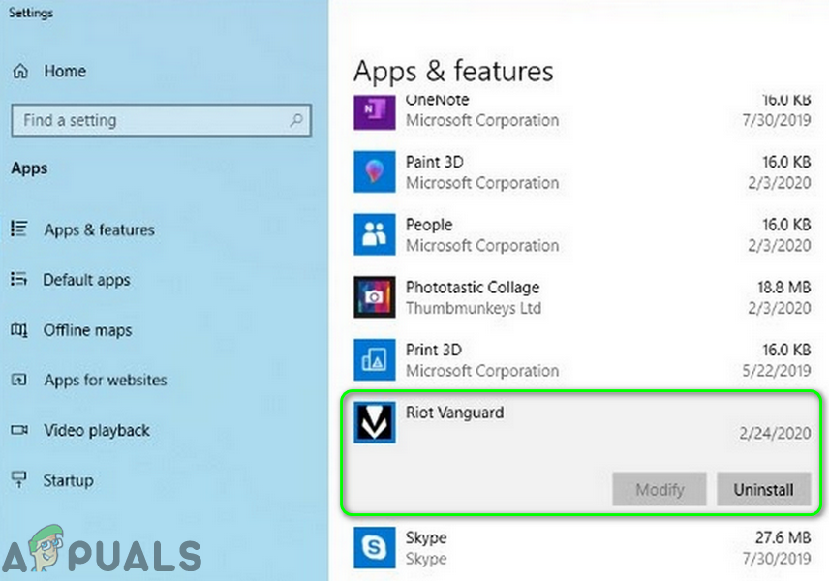Viewport: 829px width, 581px height.
Task: Select the Phototastic Collage app icon
Action: pos(373,297)
